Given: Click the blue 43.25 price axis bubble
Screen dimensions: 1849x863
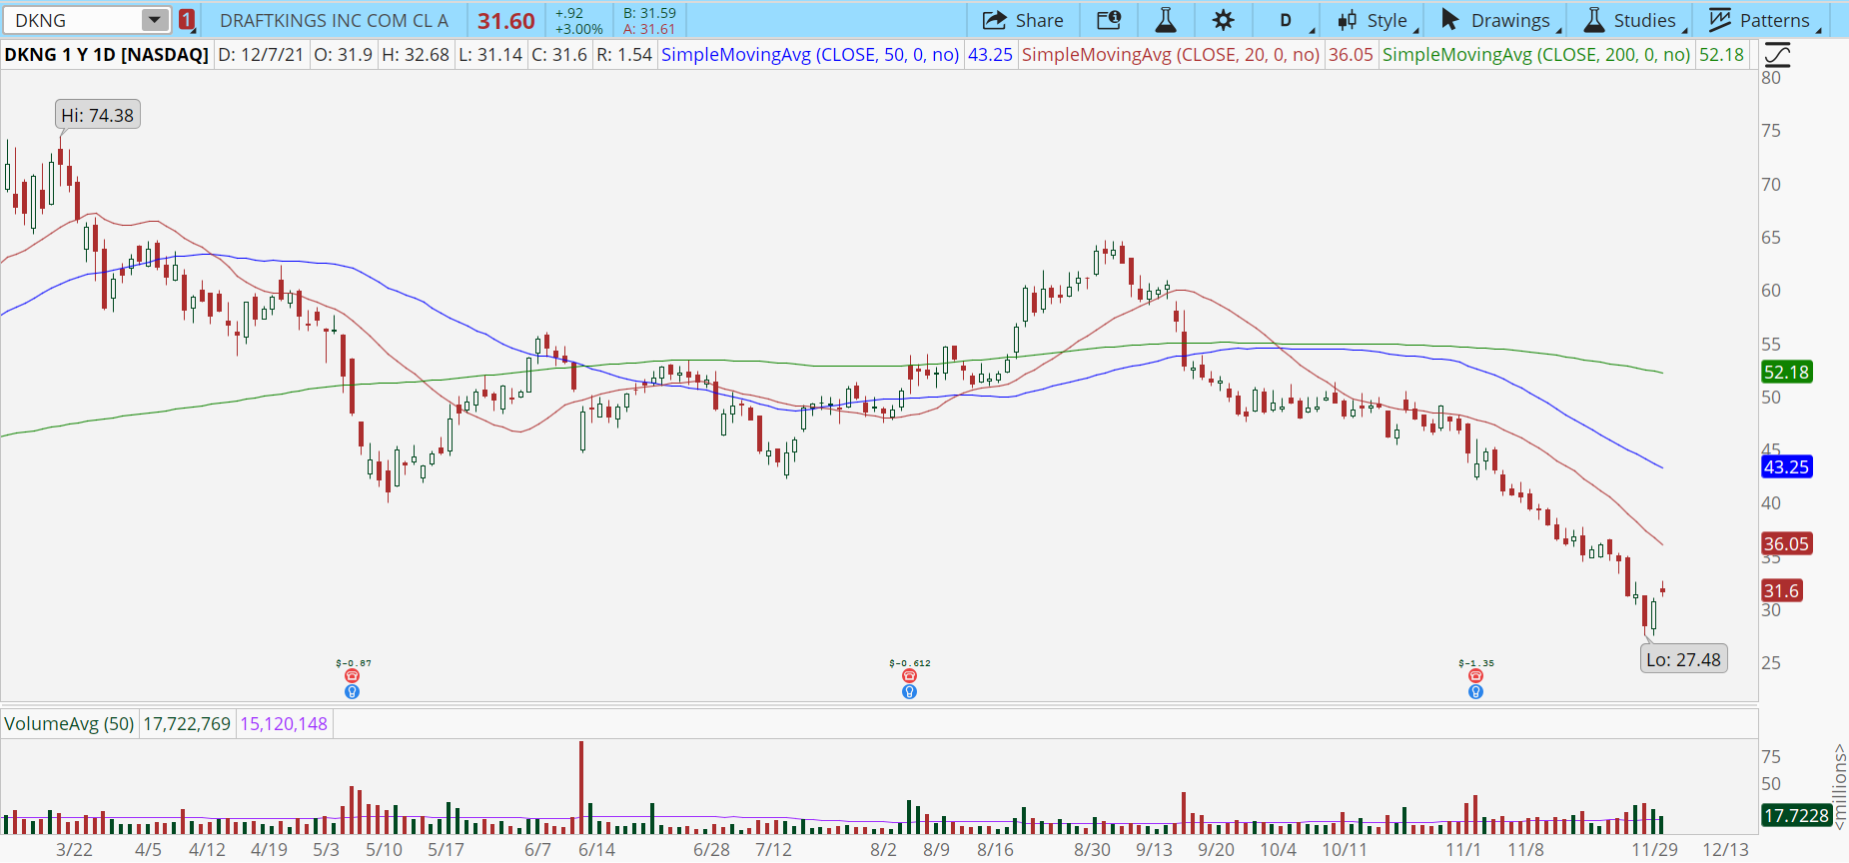Looking at the screenshot, I should tap(1786, 467).
